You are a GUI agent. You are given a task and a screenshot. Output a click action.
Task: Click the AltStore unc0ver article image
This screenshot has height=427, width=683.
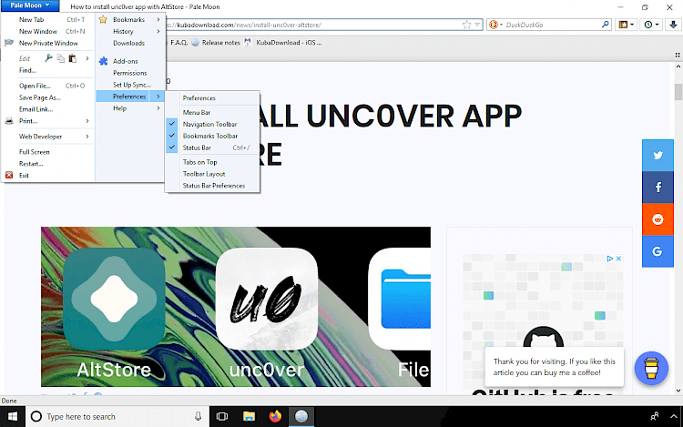click(x=236, y=307)
